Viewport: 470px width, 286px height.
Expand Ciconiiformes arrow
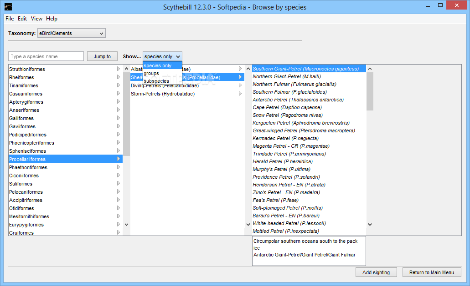(119, 175)
